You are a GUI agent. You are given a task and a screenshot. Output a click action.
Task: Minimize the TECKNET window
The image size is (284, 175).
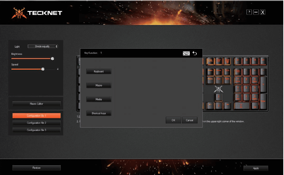pyautogui.click(x=256, y=12)
